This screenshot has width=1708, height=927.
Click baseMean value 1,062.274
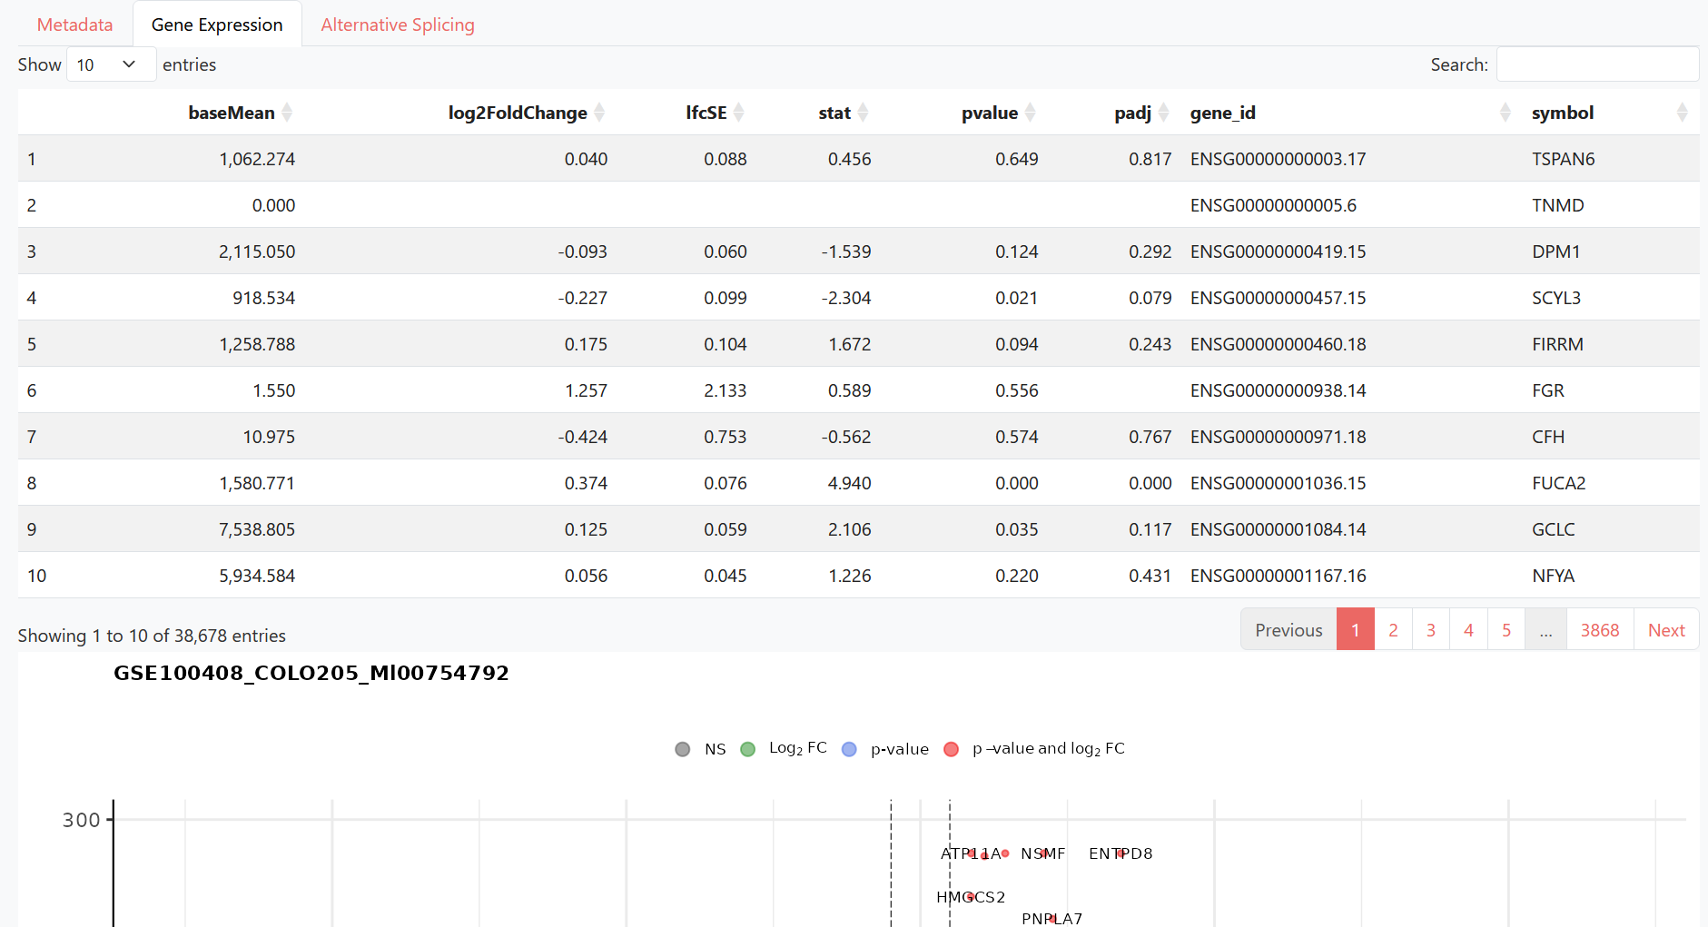tap(257, 159)
